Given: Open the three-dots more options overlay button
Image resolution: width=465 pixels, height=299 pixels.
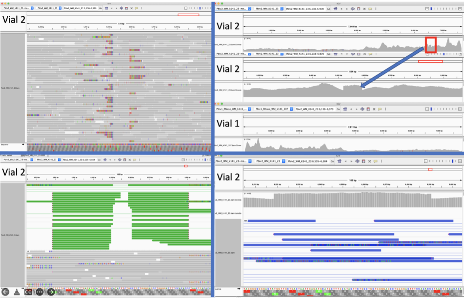Looking at the screenshot, I should click(x=39, y=292).
